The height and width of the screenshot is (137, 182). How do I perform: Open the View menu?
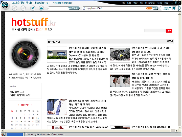(x=135, y=3)
